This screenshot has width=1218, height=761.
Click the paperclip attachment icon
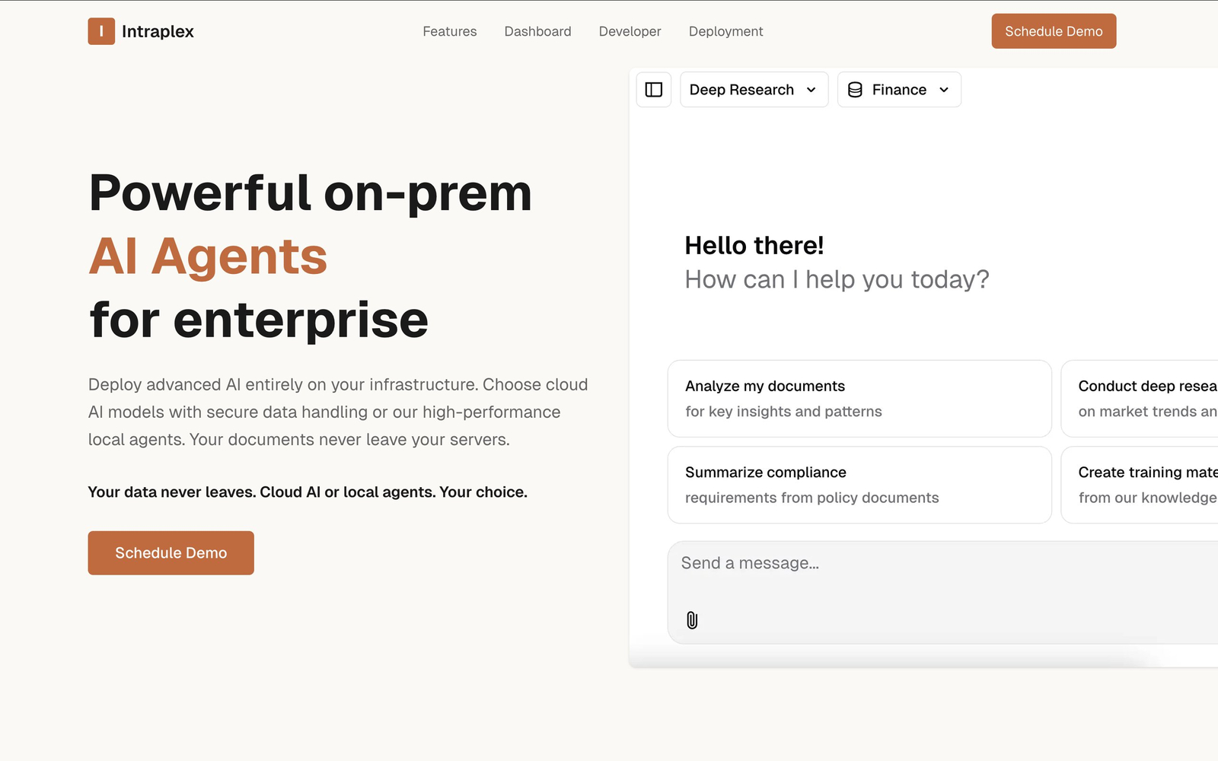coord(692,620)
